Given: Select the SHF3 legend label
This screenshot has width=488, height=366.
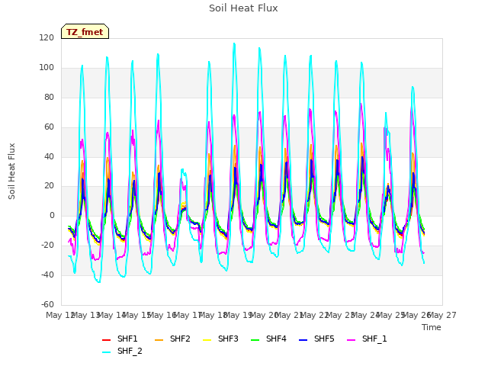Looking at the screenshot, I should point(228,339).
